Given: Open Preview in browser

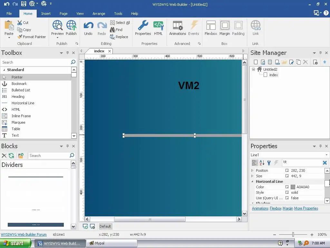Looking at the screenshot, I should (x=57, y=28).
